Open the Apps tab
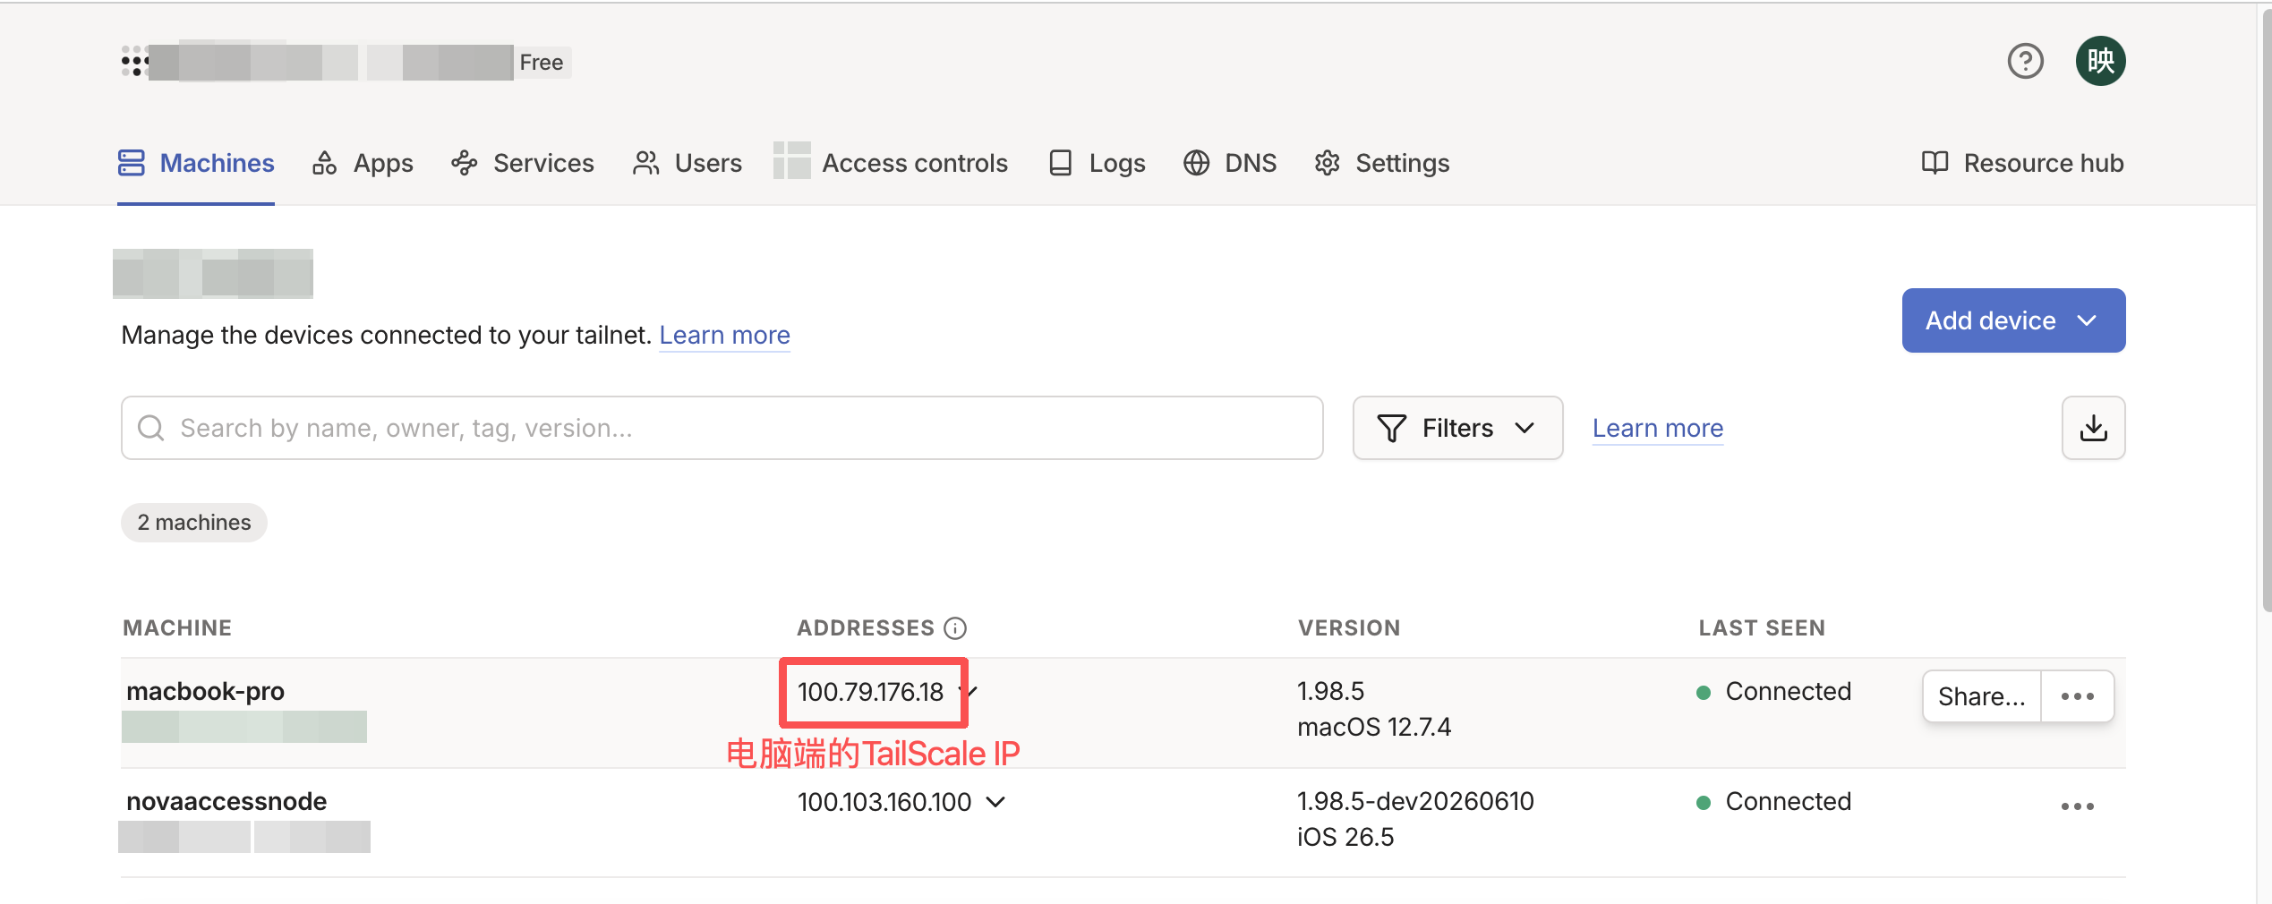Image resolution: width=2272 pixels, height=904 pixels. (363, 163)
